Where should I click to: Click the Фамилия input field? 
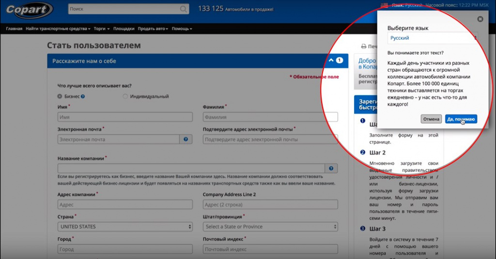270,117
